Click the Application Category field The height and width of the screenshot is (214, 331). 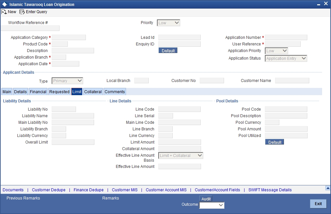69,38
